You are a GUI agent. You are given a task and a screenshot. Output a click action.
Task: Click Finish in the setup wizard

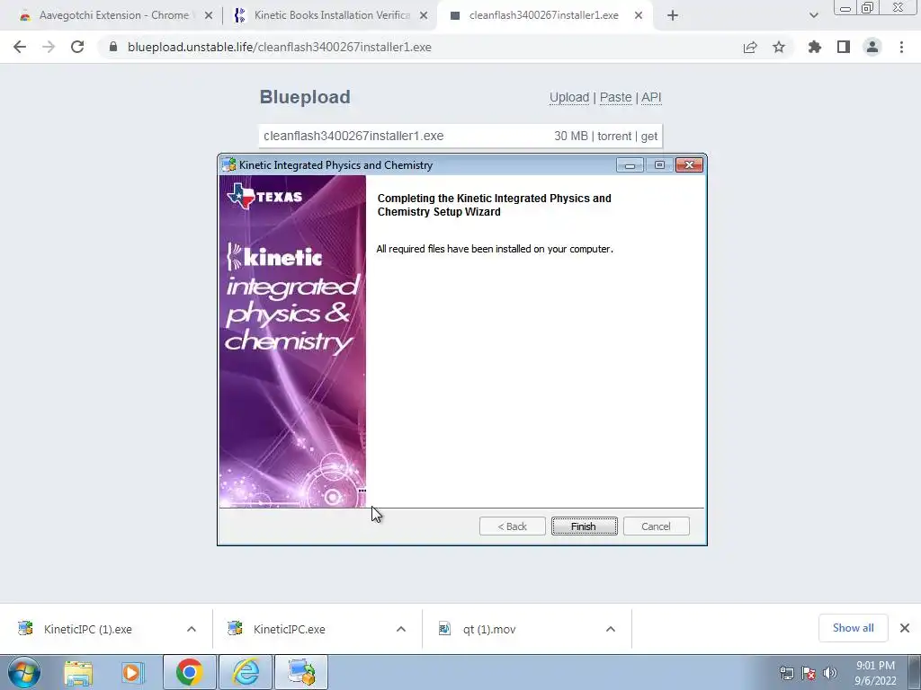click(585, 526)
